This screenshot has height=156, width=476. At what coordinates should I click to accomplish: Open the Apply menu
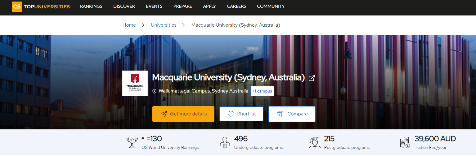(x=209, y=6)
